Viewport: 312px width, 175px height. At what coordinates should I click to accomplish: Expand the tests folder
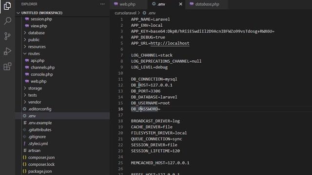point(33,95)
